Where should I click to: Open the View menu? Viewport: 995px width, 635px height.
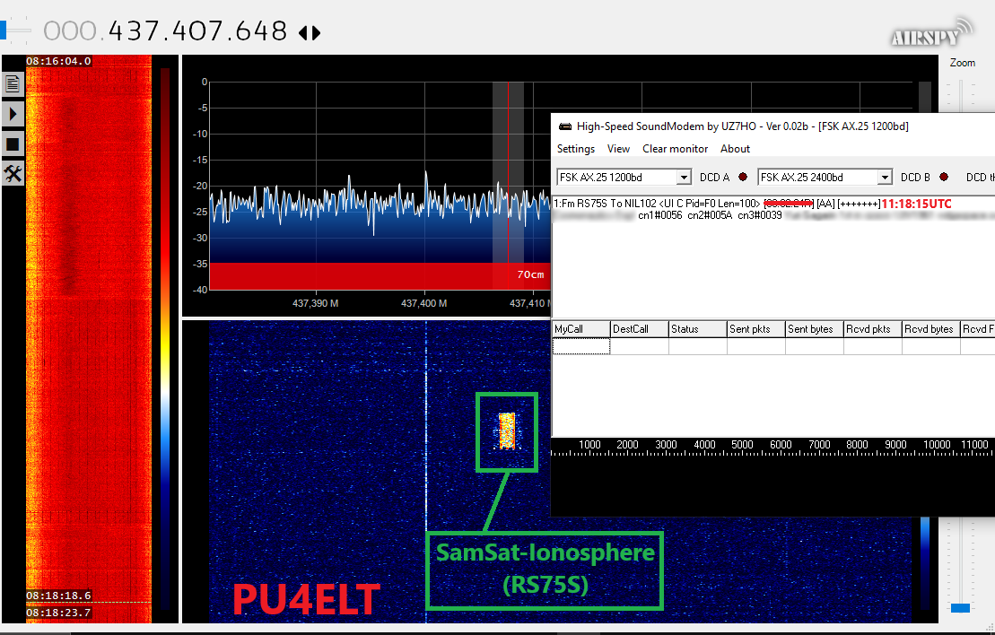coord(618,149)
